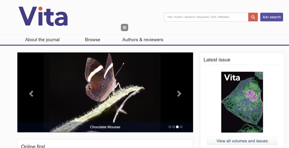This screenshot has width=289, height=148.
Task: Select the active third carousel dot
Action: point(177,127)
